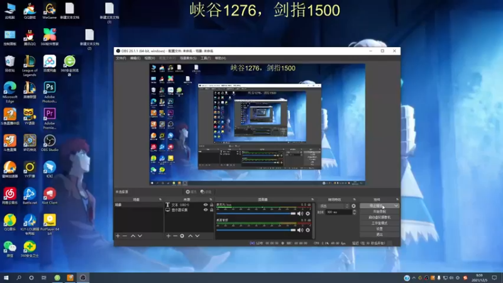Viewport: 503px width, 283px height.
Task: Toggle lock on the text (GDI+) source
Action: tap(211, 205)
